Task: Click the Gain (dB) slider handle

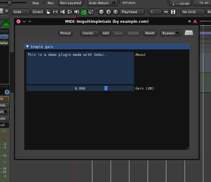Action: click(106, 88)
